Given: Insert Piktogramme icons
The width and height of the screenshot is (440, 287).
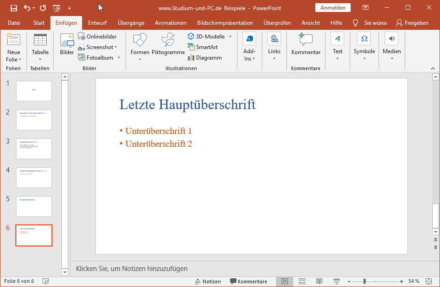Looking at the screenshot, I should [x=168, y=44].
